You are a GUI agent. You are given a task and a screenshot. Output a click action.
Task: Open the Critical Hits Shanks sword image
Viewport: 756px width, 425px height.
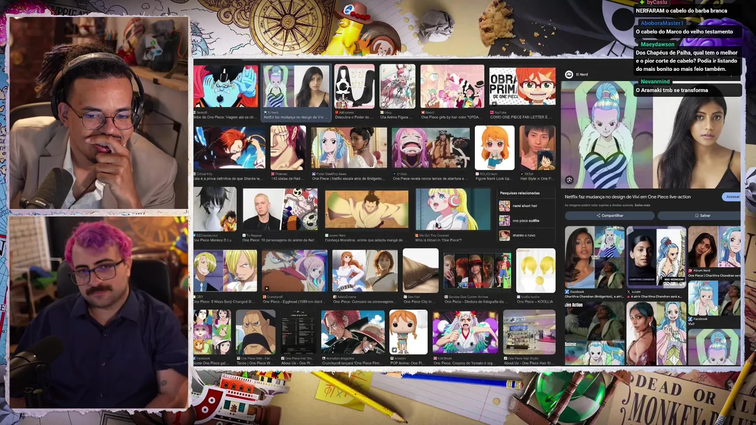(x=229, y=148)
